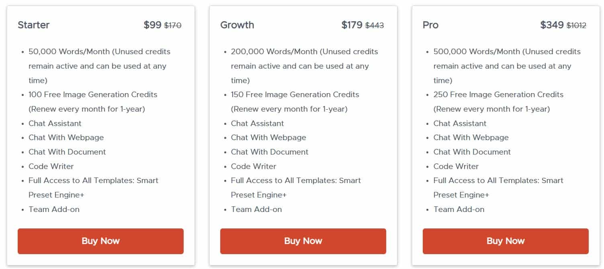Click 100 Free Image Generation Credits on Starter

click(93, 94)
